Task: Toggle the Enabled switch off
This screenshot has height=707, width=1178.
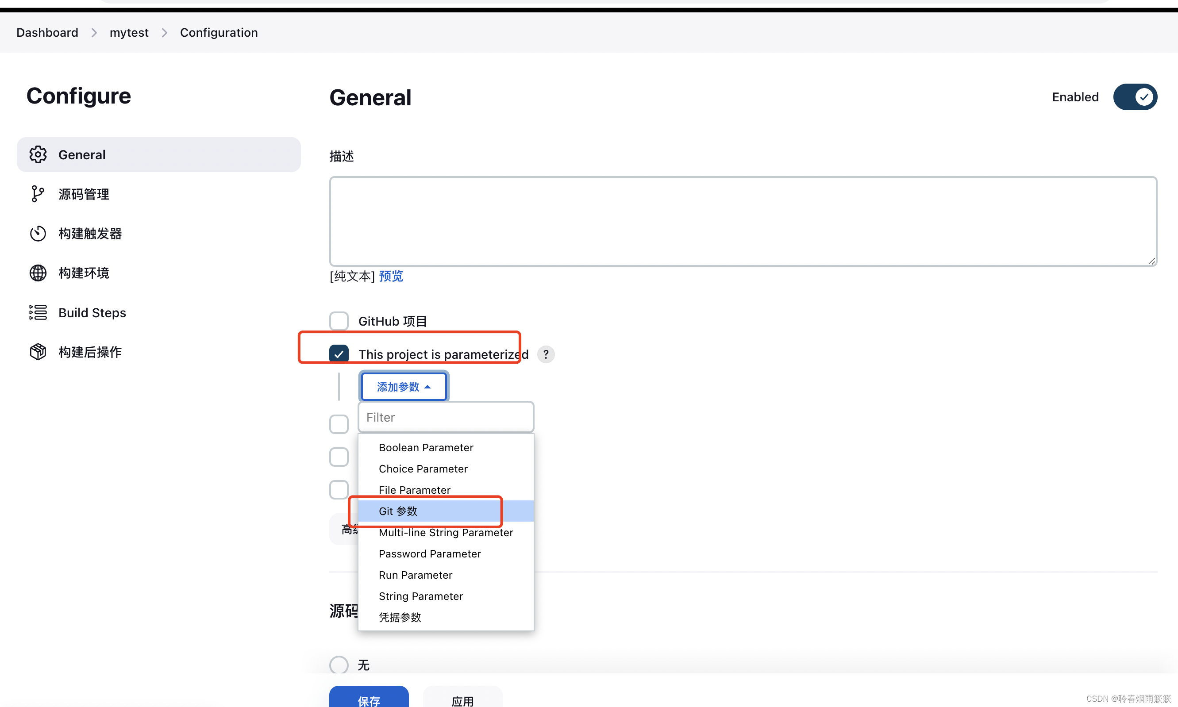Action: 1135,97
